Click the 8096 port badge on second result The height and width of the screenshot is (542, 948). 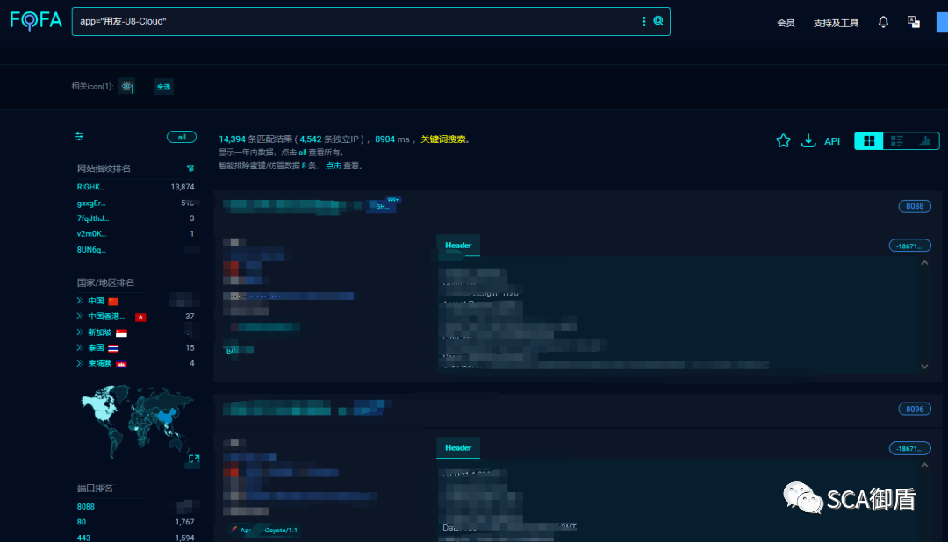point(914,409)
